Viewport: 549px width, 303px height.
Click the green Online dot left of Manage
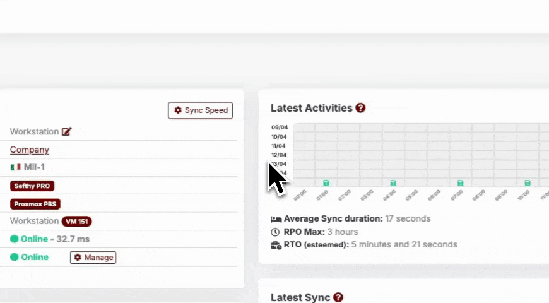15,257
